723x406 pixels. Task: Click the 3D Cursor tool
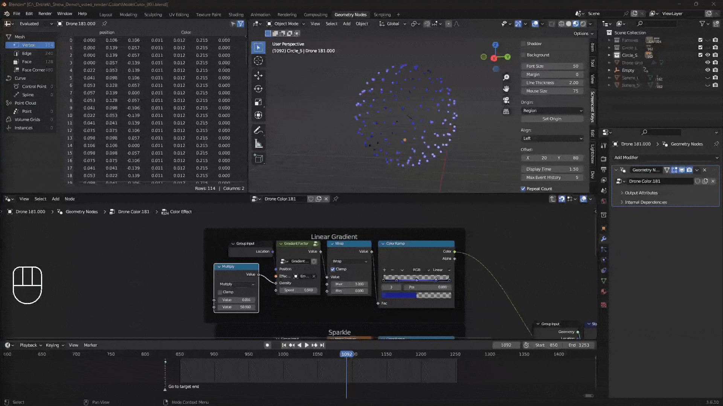[x=258, y=61]
